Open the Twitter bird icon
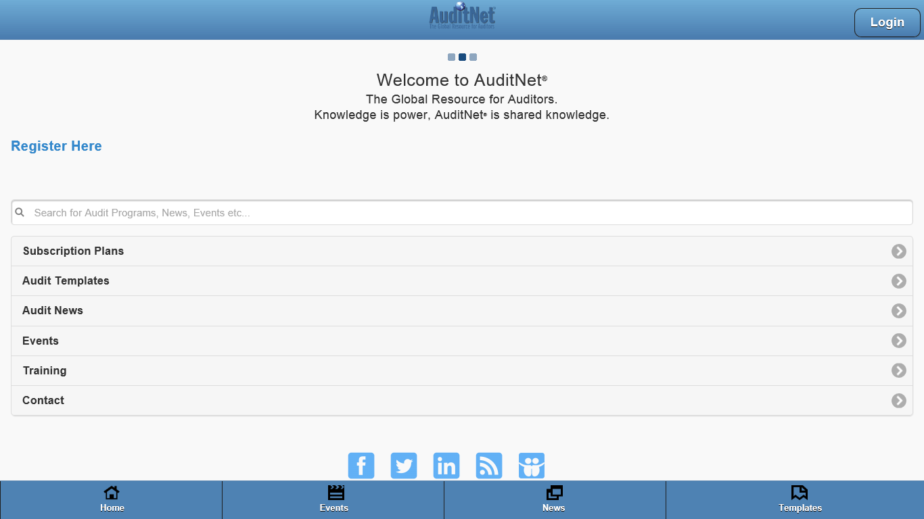 404,466
